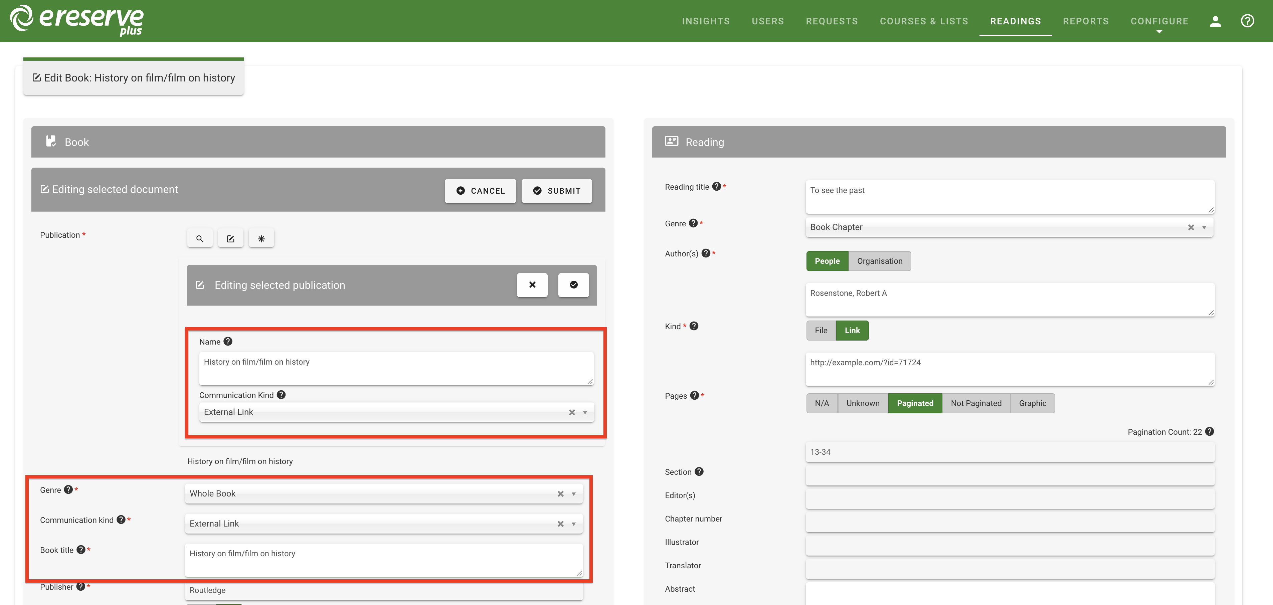Screen dimensions: 1273x605
Task: Switch author type to Organisation
Action: tap(879, 261)
